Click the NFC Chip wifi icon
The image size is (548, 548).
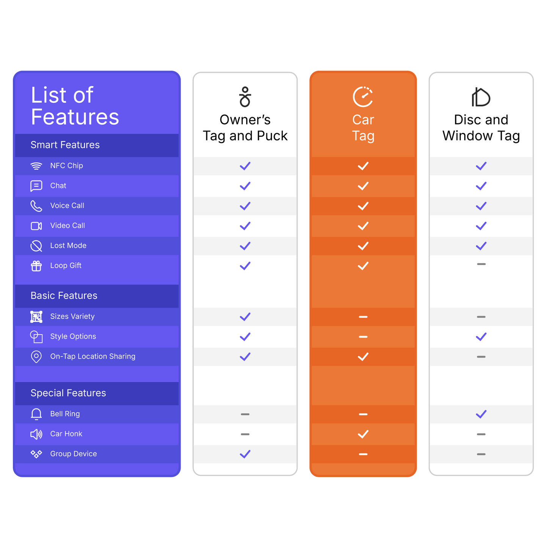[36, 166]
